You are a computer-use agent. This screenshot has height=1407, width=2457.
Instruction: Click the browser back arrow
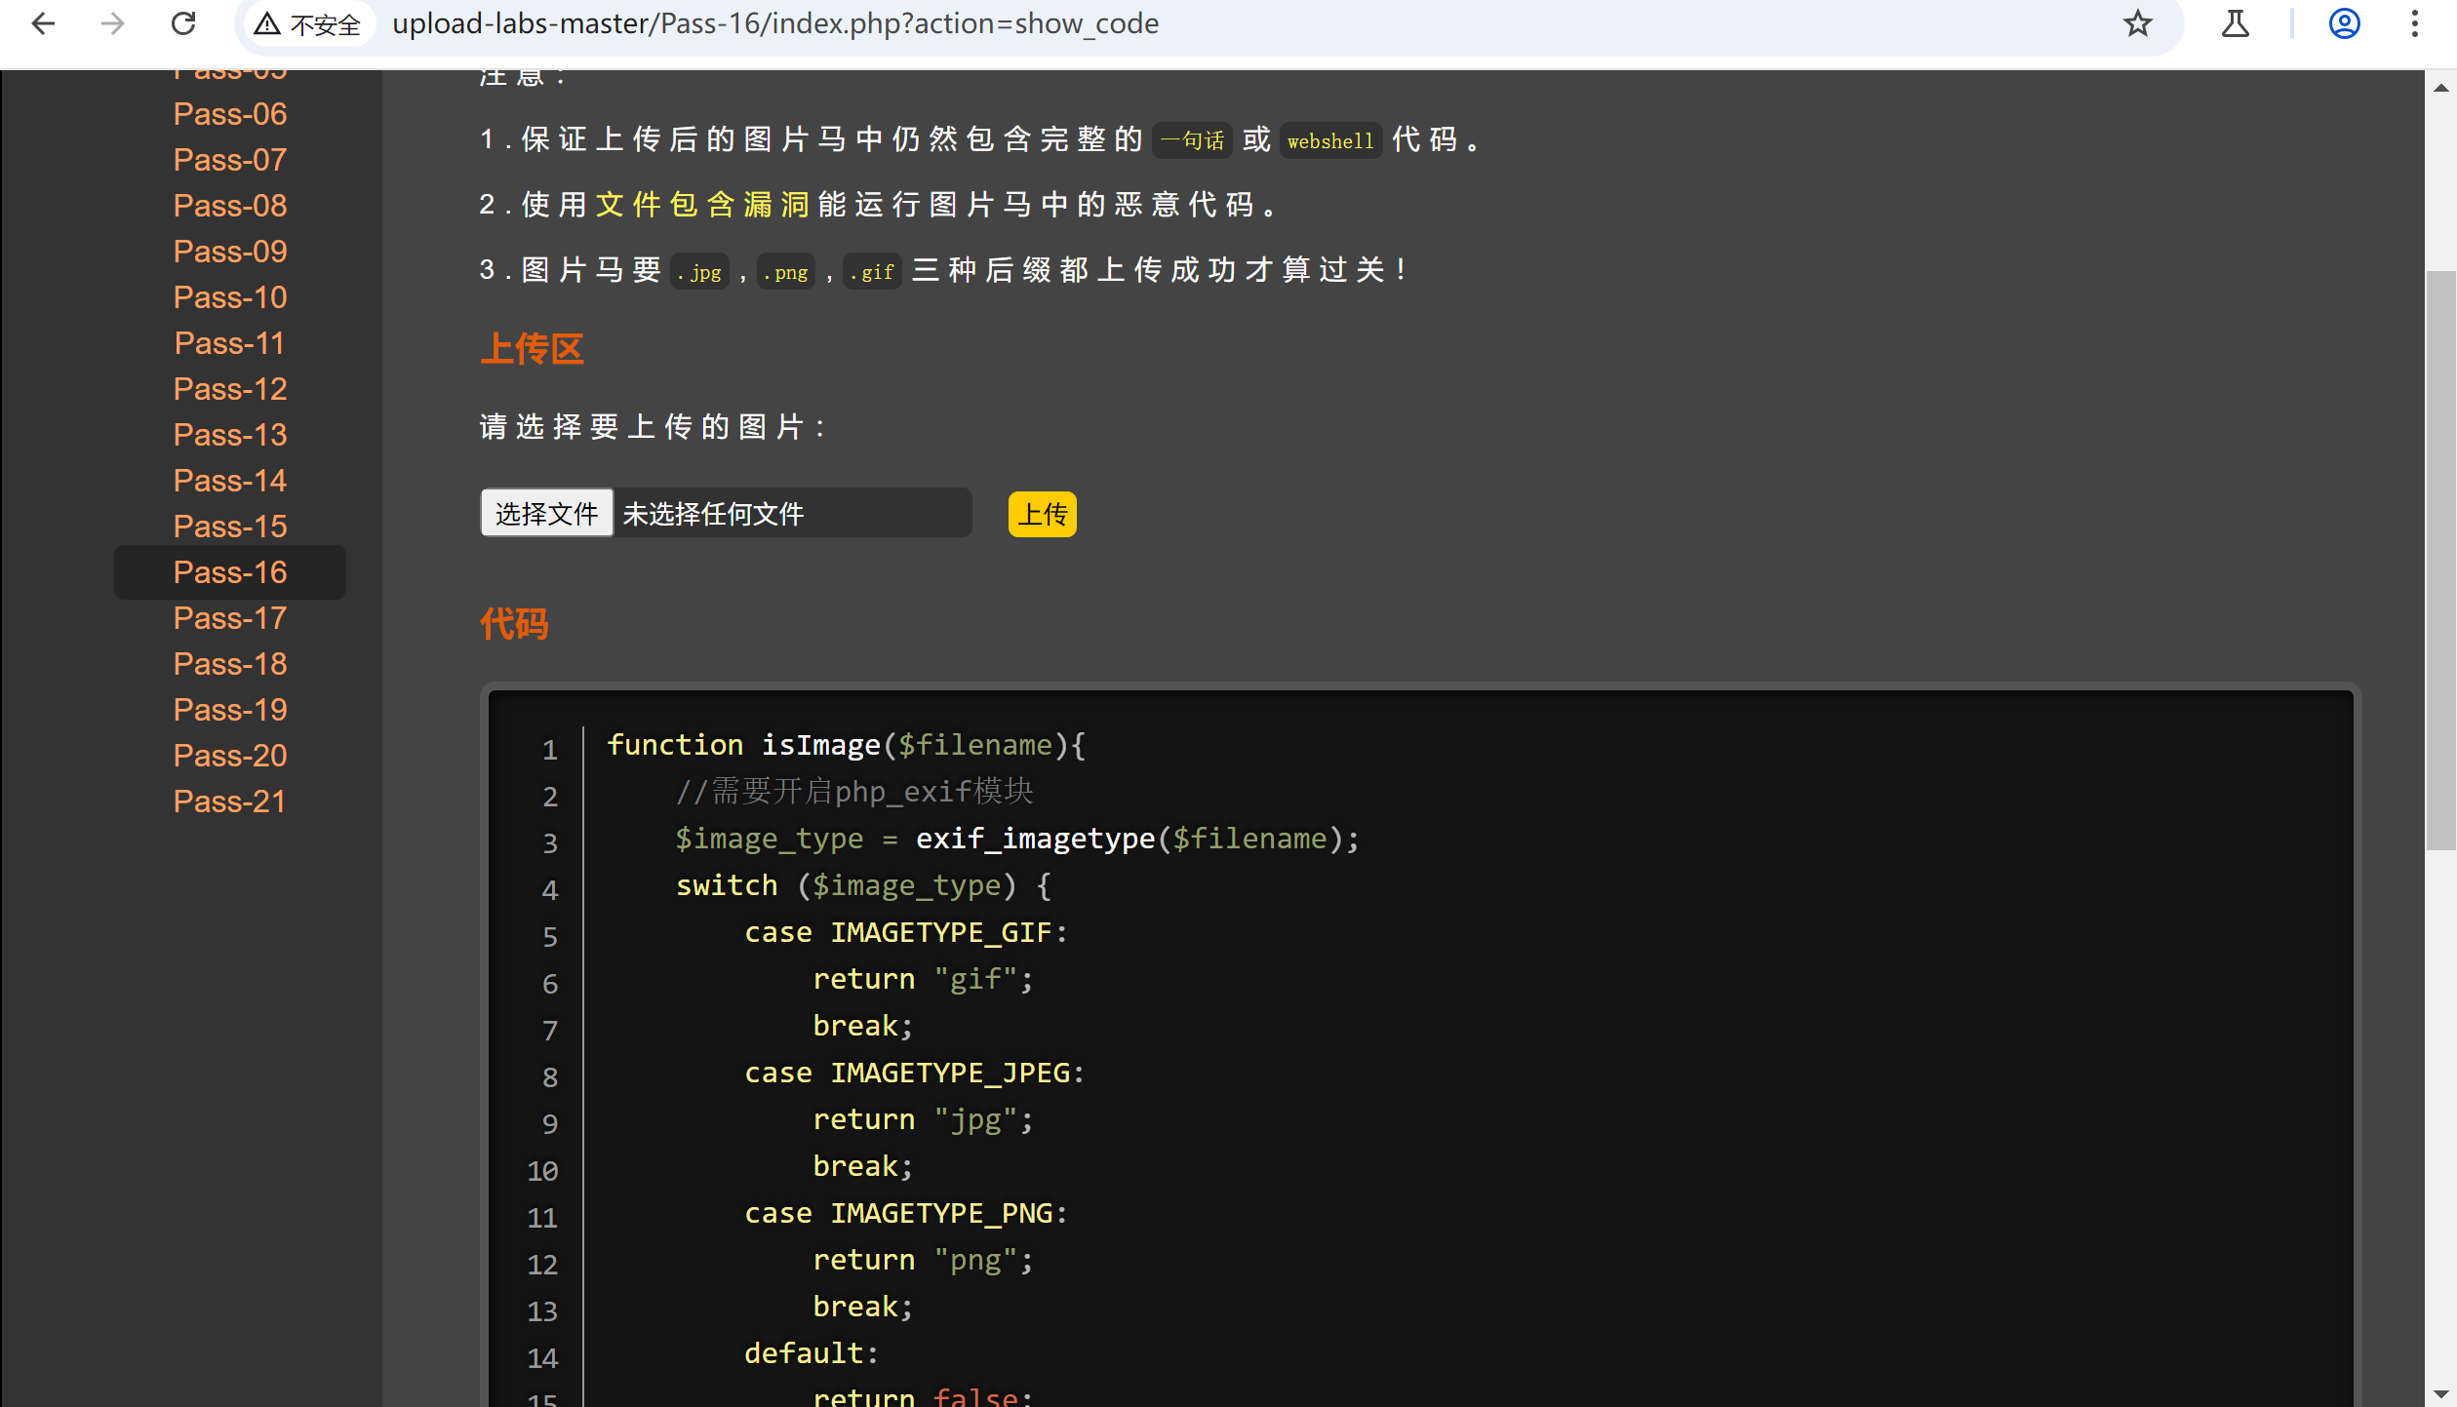[43, 23]
